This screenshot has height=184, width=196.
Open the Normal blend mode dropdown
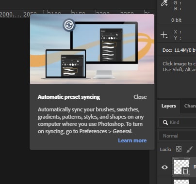point(178,136)
